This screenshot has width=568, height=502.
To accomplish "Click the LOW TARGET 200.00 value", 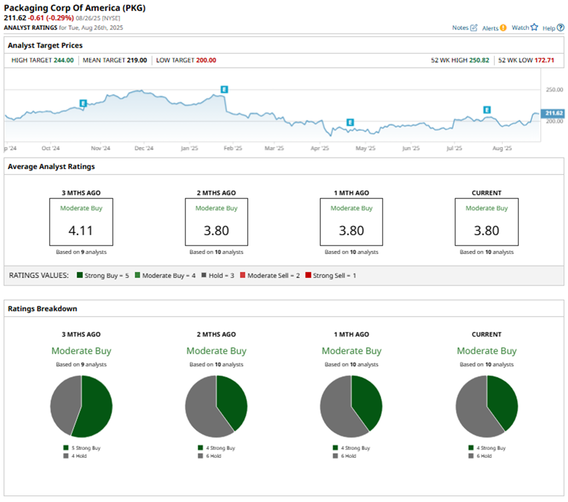I will [x=206, y=60].
